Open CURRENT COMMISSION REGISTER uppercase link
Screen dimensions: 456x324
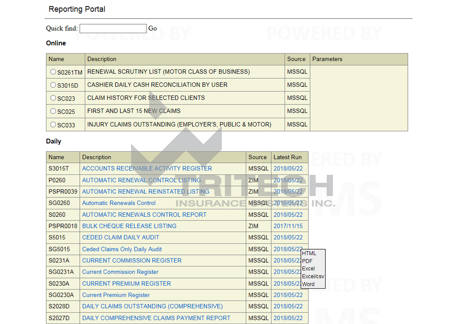pyautogui.click(x=132, y=260)
